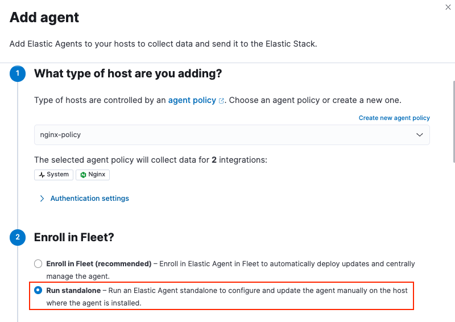Image resolution: width=455 pixels, height=322 pixels.
Task: Click the Enroll in Fleet recommended label
Action: (x=98, y=264)
